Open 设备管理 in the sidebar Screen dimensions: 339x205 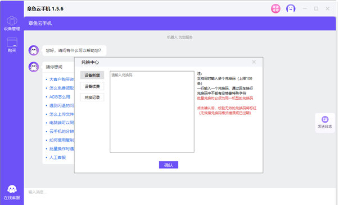coord(12,24)
